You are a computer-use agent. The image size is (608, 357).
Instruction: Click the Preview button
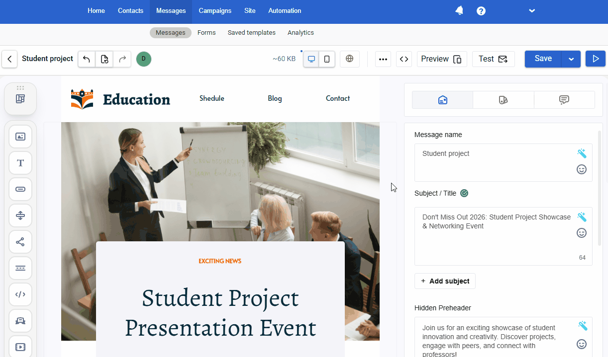click(x=442, y=59)
